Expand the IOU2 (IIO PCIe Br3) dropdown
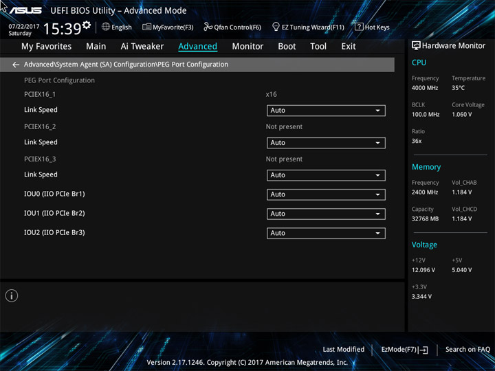The height and width of the screenshot is (371, 495). [x=326, y=233]
